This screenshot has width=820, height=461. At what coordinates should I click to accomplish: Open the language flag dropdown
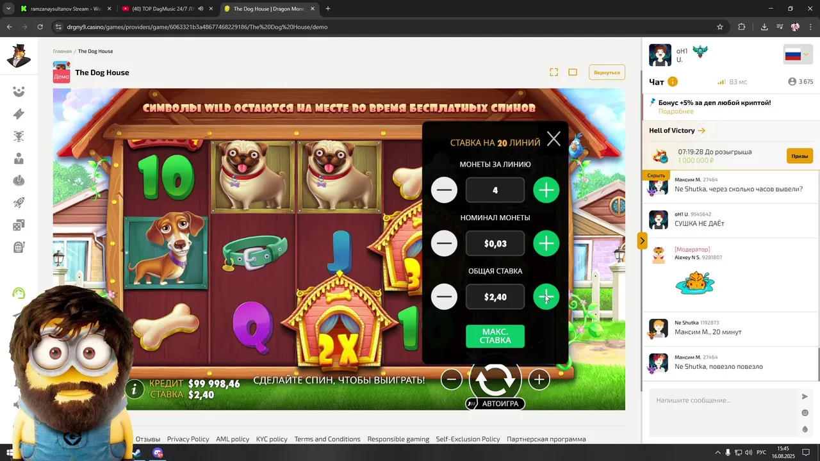798,55
